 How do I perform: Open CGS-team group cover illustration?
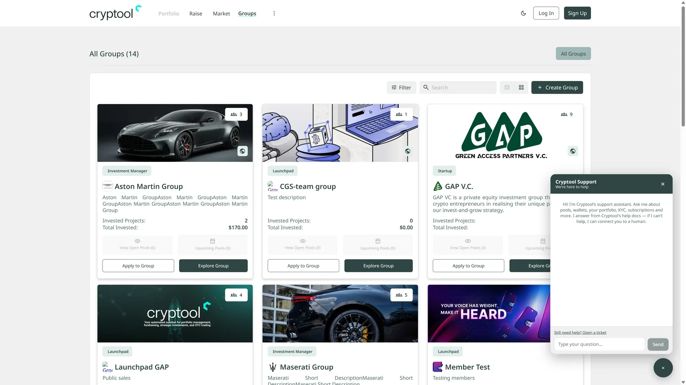340,133
